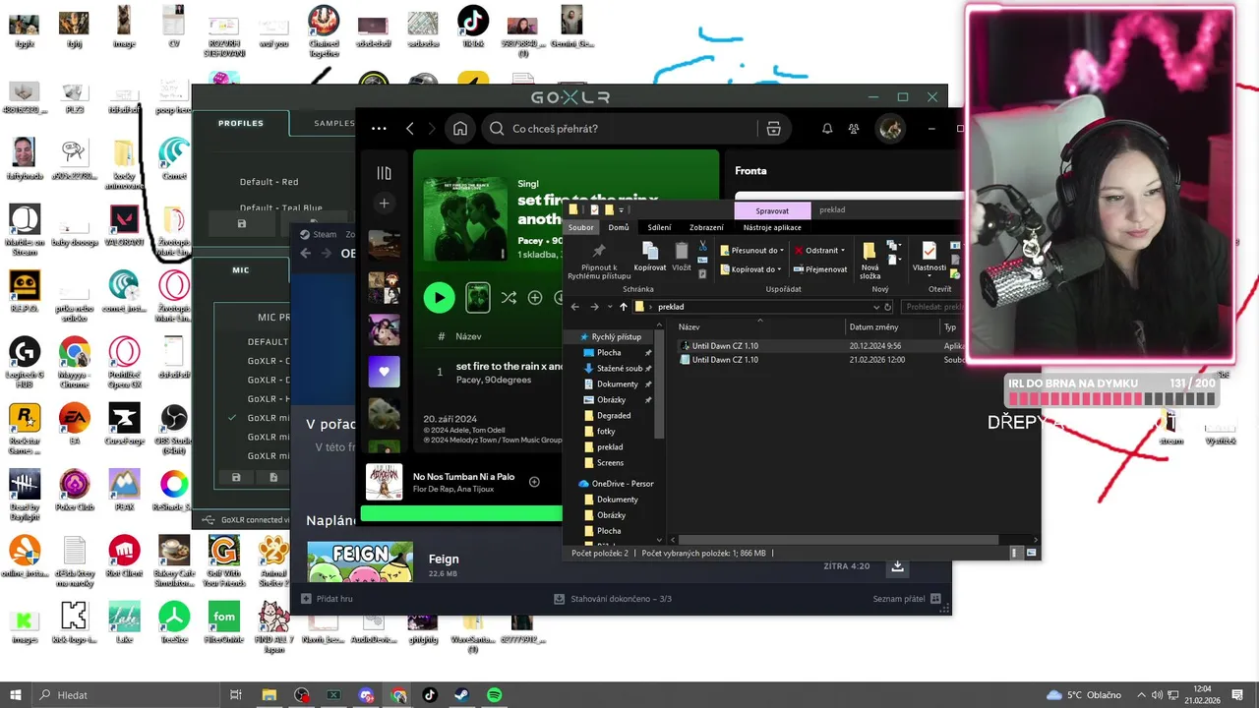Open Nástroje aplikace ribbon tab
Screen dimensions: 1259x708
coord(772,227)
